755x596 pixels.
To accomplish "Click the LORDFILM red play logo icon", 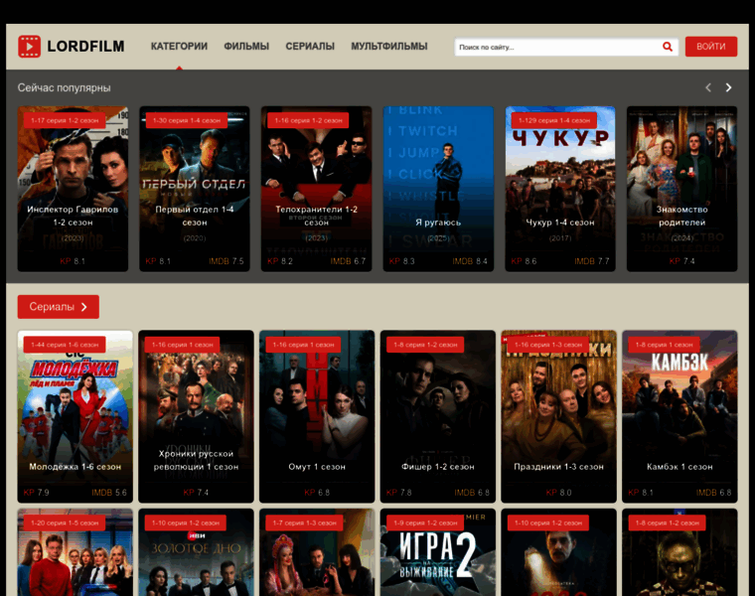I will 30,47.
